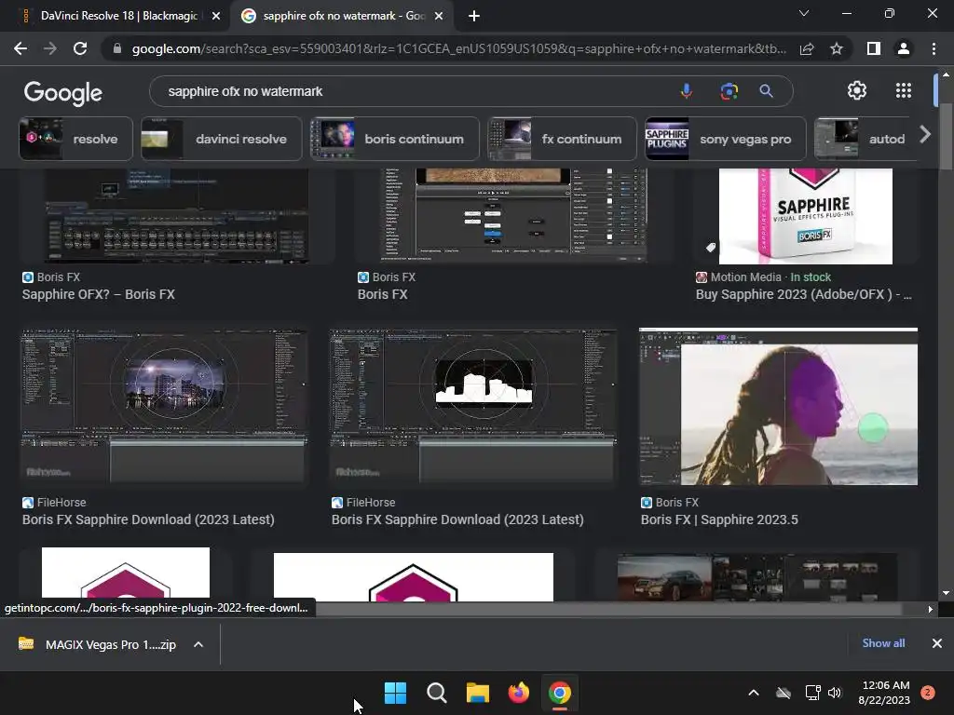Screen dimensions: 954x715
Task: Close the downloads bar
Action: pyautogui.click(x=937, y=643)
